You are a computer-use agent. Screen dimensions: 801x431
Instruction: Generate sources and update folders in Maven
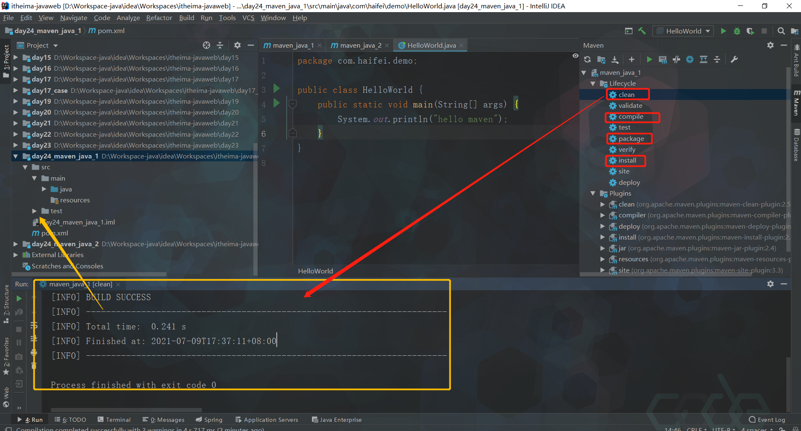(601, 59)
